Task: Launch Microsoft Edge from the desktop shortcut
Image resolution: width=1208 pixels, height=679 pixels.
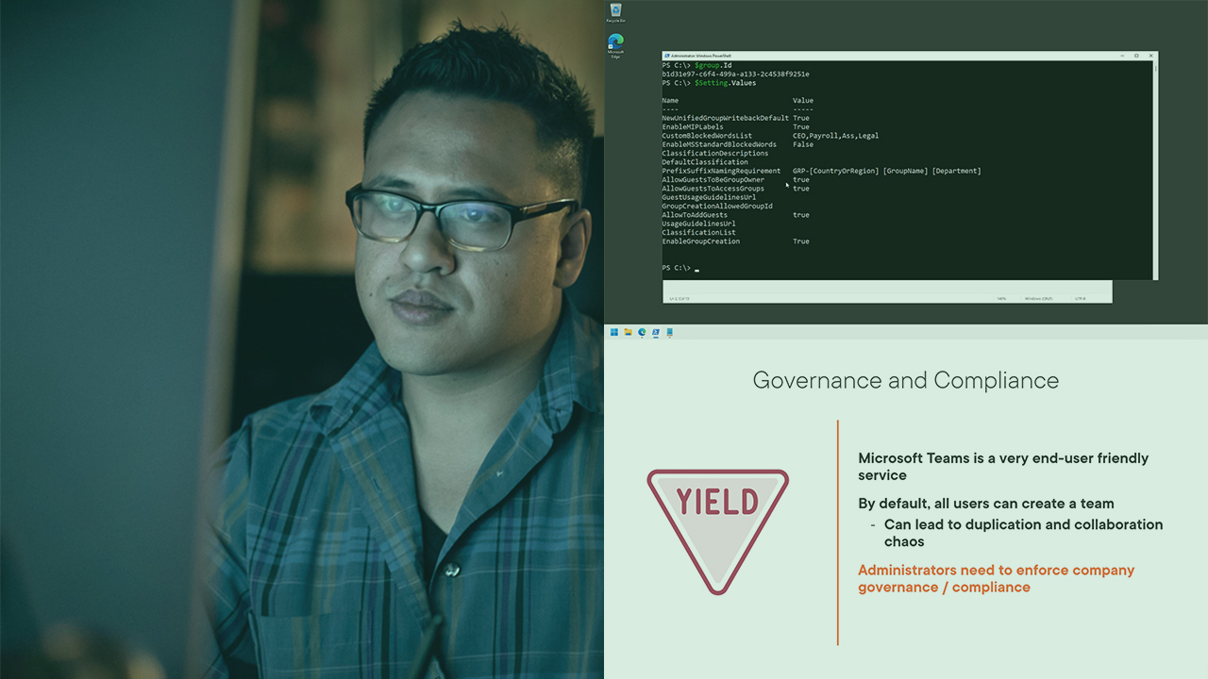Action: tap(615, 43)
